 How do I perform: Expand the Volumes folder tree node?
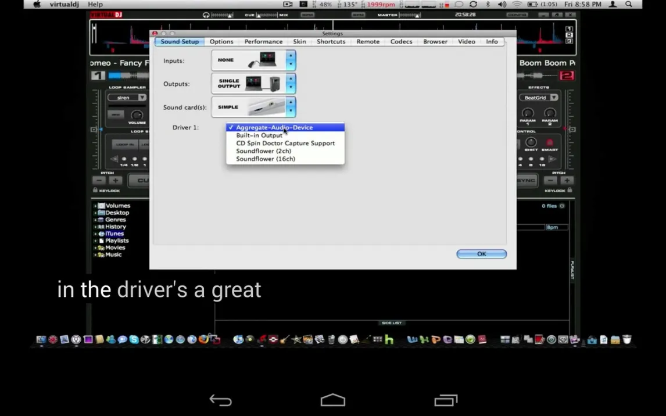(x=95, y=206)
